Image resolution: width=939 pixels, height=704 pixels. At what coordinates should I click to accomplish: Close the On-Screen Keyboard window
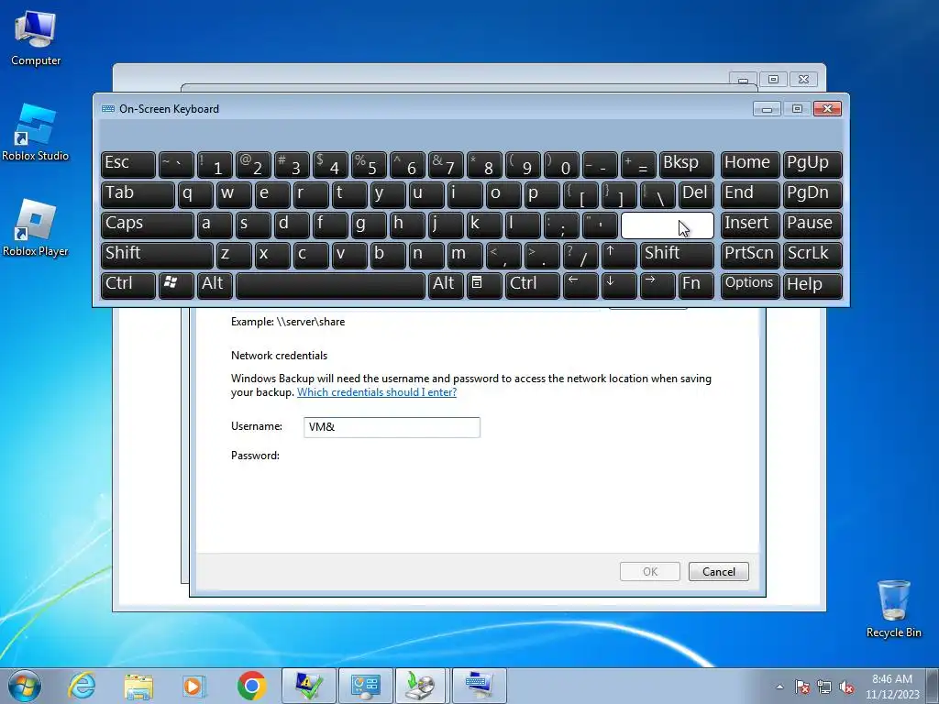828,108
